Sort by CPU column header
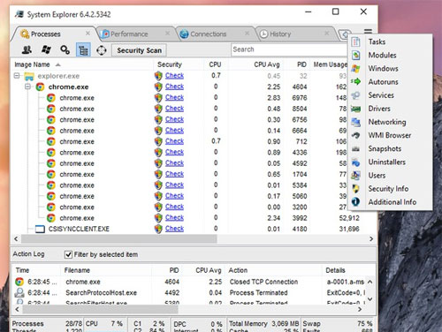The height and width of the screenshot is (332, 442). tap(215, 64)
